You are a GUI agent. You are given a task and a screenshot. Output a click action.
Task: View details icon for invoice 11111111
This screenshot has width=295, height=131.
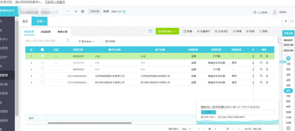(261, 62)
